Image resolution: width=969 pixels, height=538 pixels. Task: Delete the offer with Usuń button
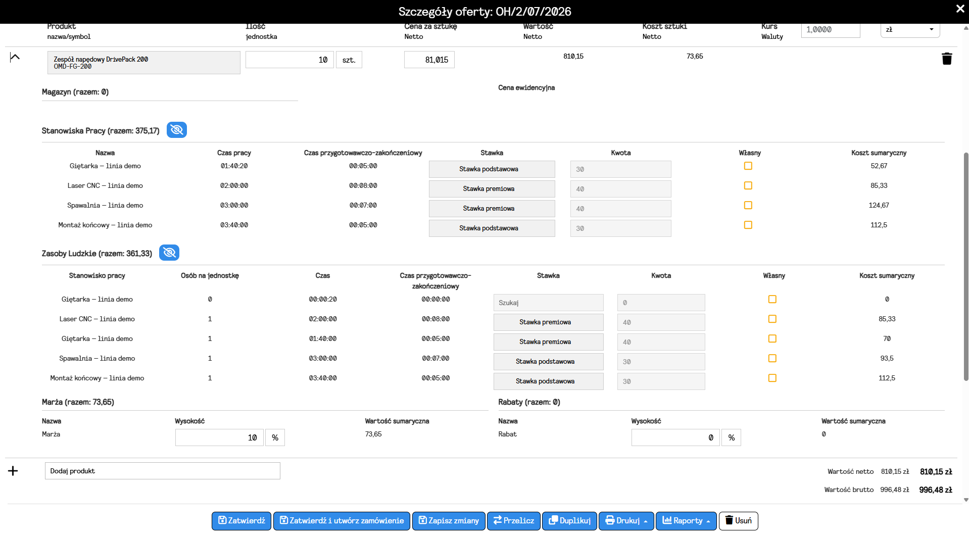point(738,521)
